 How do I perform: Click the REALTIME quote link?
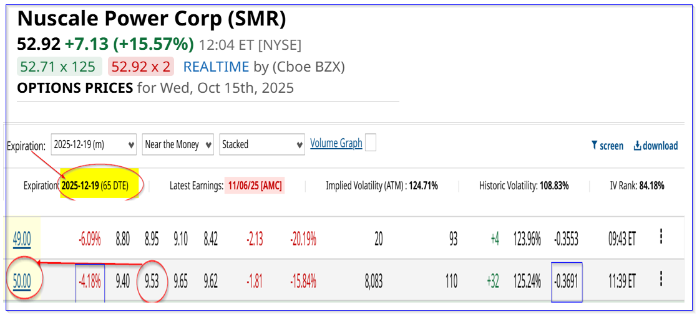pyautogui.click(x=216, y=67)
